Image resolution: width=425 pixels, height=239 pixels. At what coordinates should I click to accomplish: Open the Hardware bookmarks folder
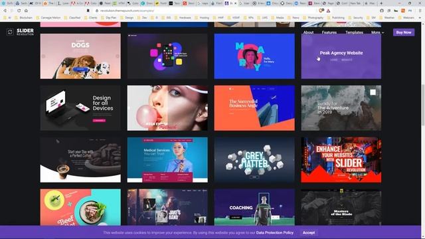coord(183,18)
